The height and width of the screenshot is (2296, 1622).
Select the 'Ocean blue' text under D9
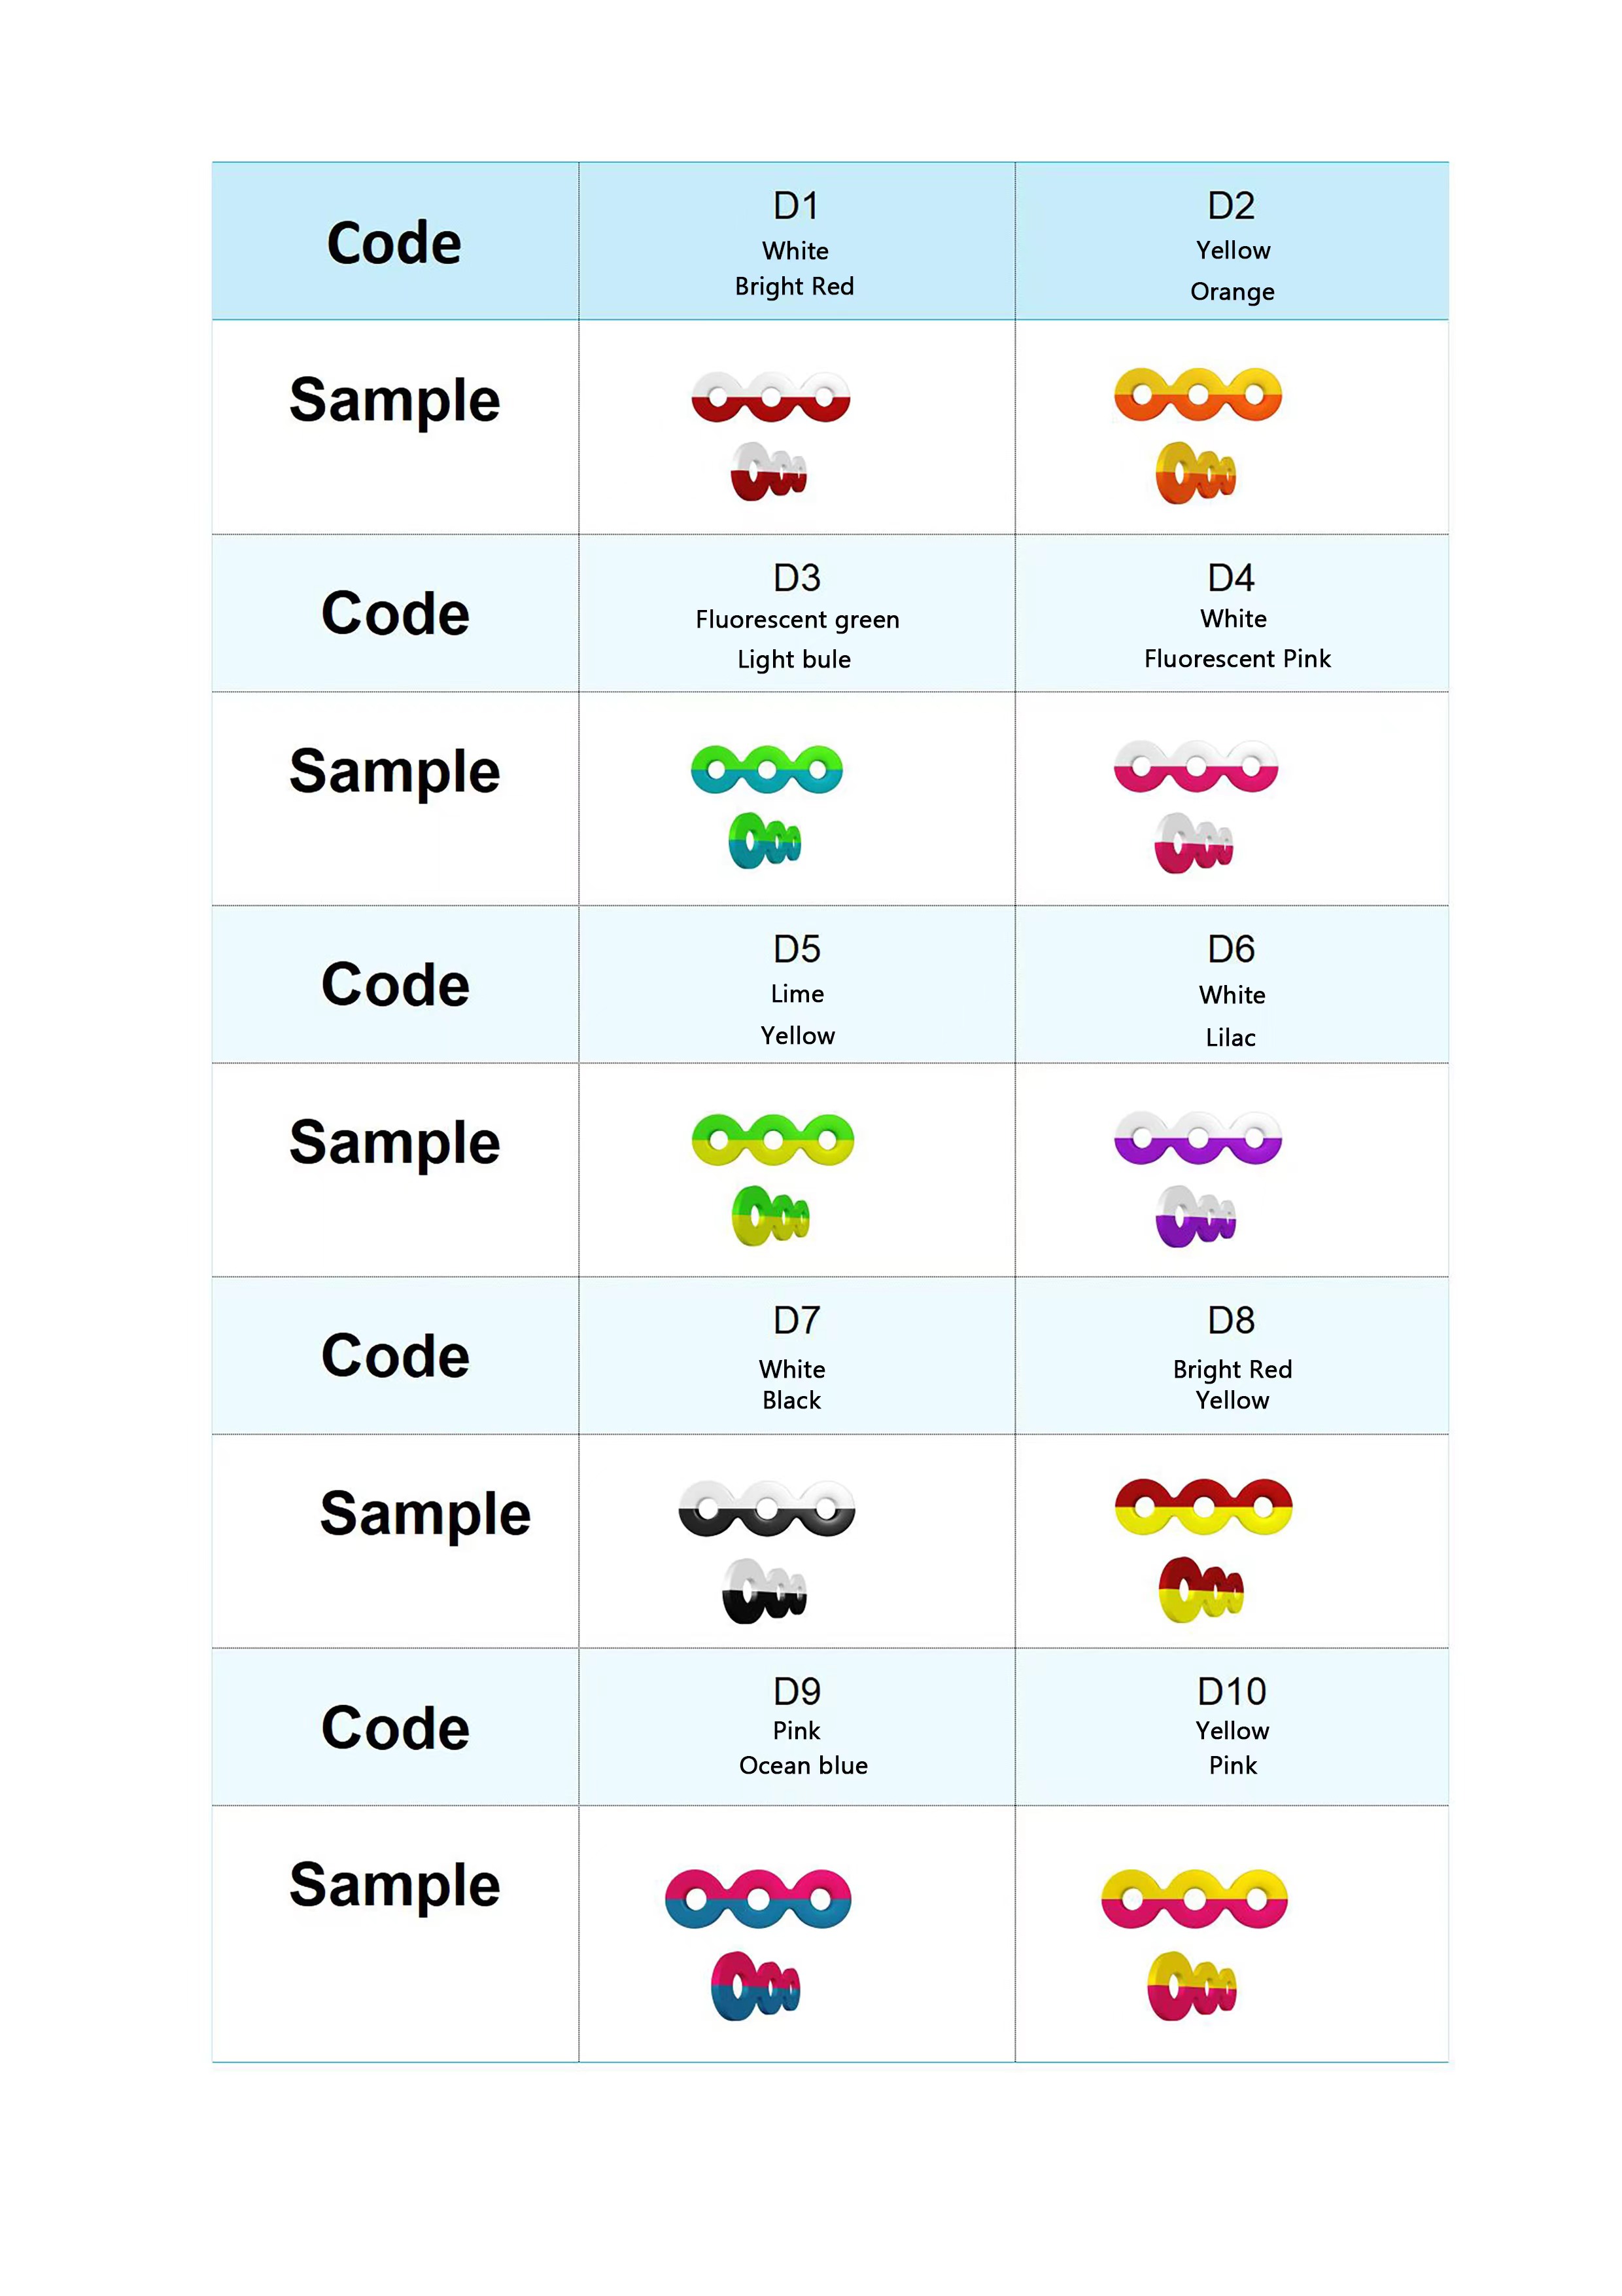click(804, 1766)
